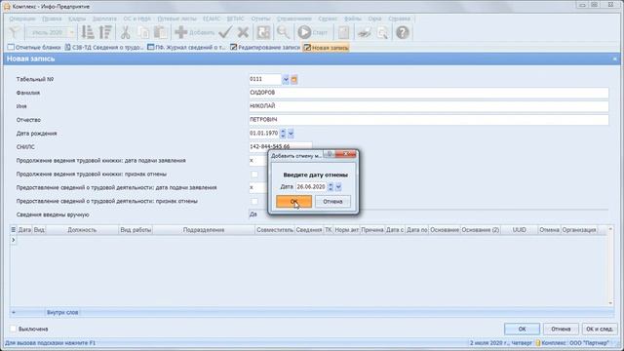Open the Табельный № dropdown arrow

pos(286,80)
